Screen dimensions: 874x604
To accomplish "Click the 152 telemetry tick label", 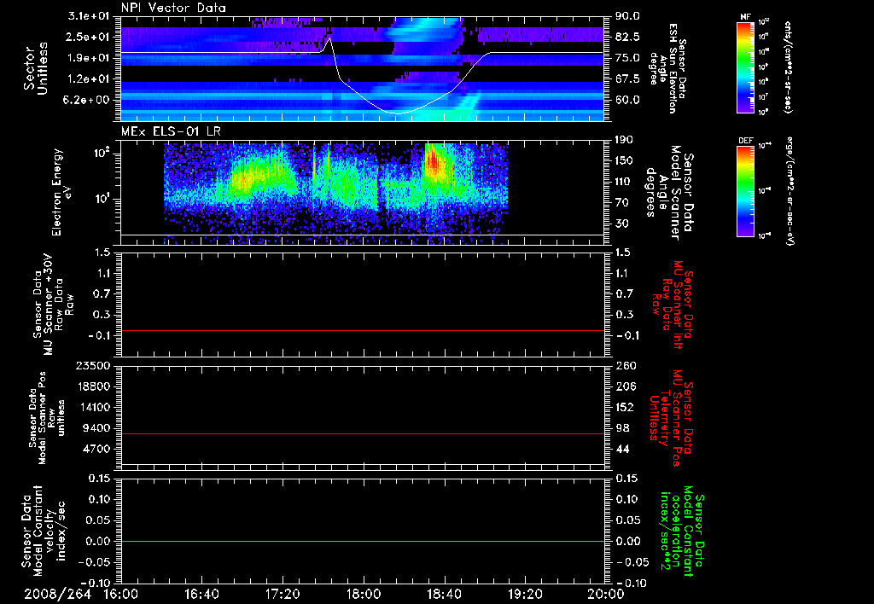I will coord(624,407).
